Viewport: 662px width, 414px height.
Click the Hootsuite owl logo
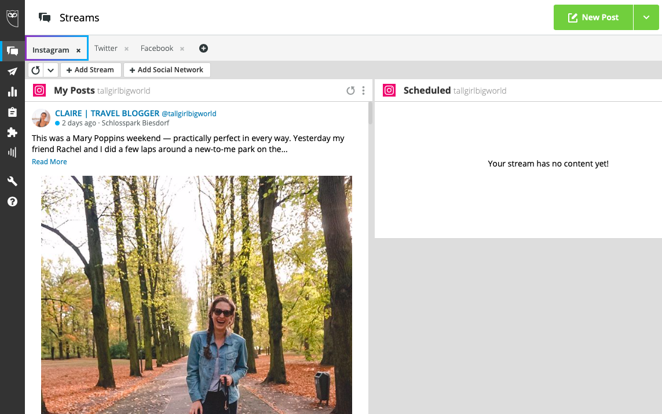pyautogui.click(x=12, y=18)
